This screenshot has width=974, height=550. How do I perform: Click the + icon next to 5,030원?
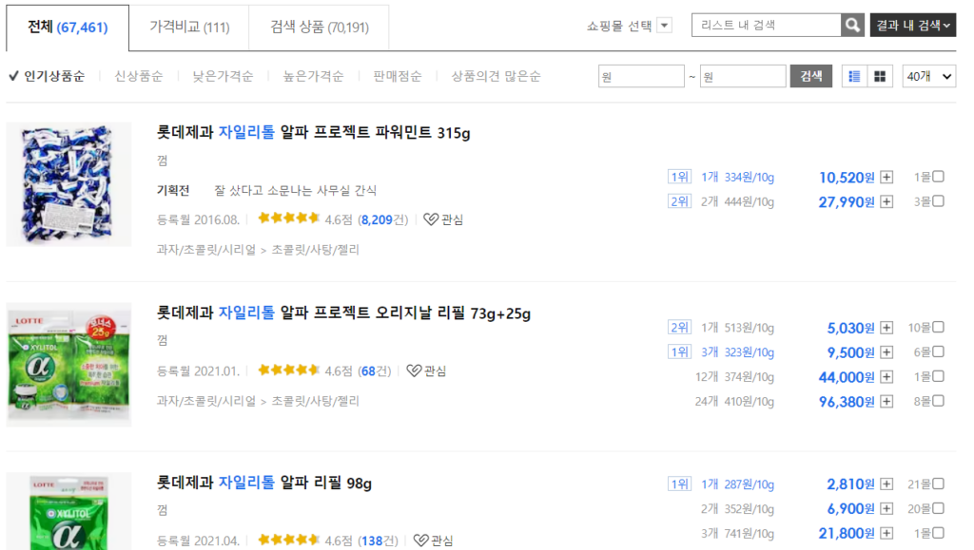click(886, 328)
